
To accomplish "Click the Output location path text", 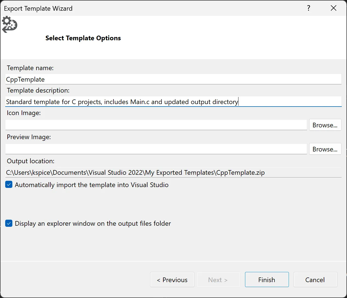I will point(135,173).
